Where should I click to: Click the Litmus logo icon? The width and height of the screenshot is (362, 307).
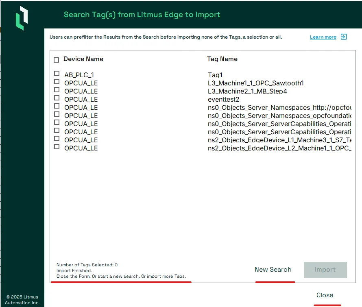(x=22, y=18)
